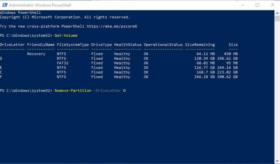Screen dimensions: 280x164
Task: Click the 246.18 GB remaining value
Action: coord(204,77)
